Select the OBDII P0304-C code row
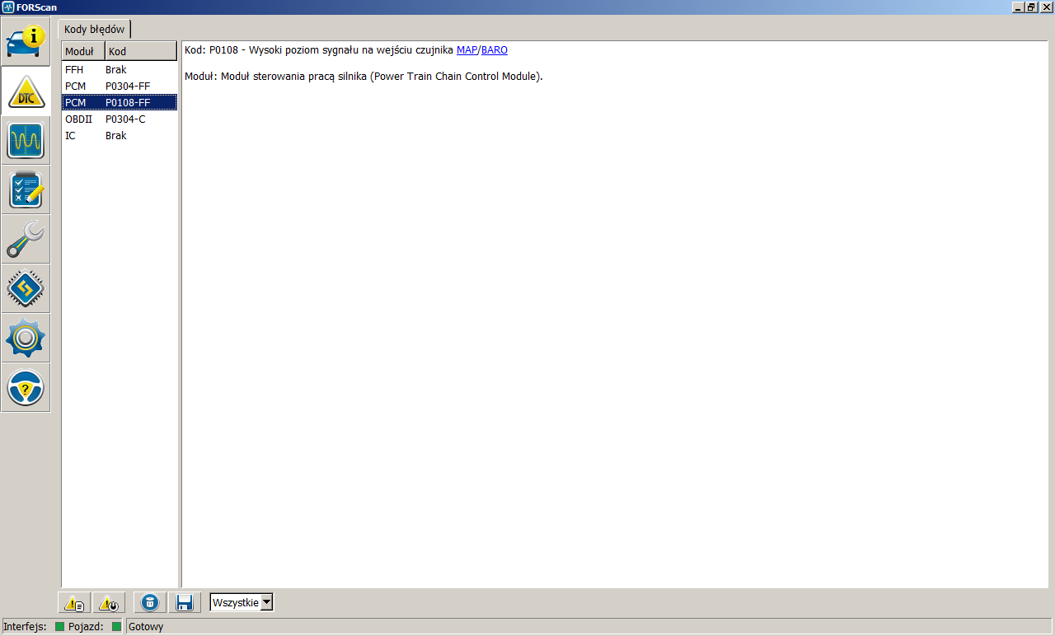Image resolution: width=1055 pixels, height=636 pixels. [x=120, y=119]
